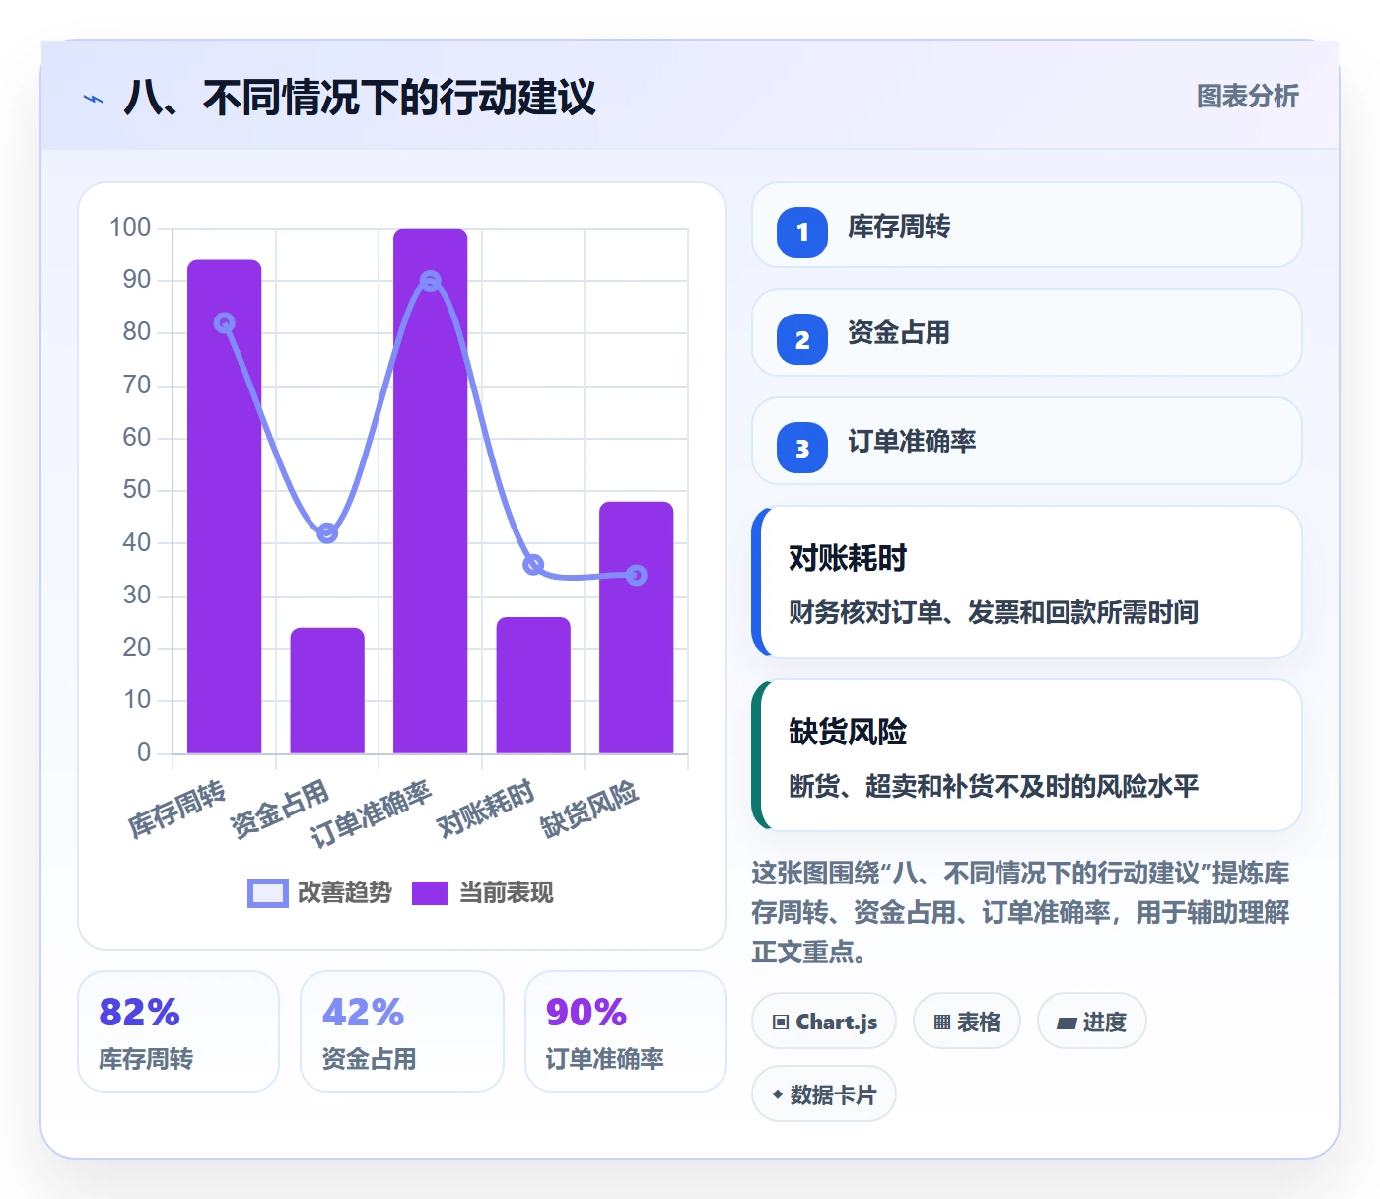The image size is (1380, 1199).
Task: Select the 订单准确率 bar in the chart
Action: pyautogui.click(x=431, y=491)
